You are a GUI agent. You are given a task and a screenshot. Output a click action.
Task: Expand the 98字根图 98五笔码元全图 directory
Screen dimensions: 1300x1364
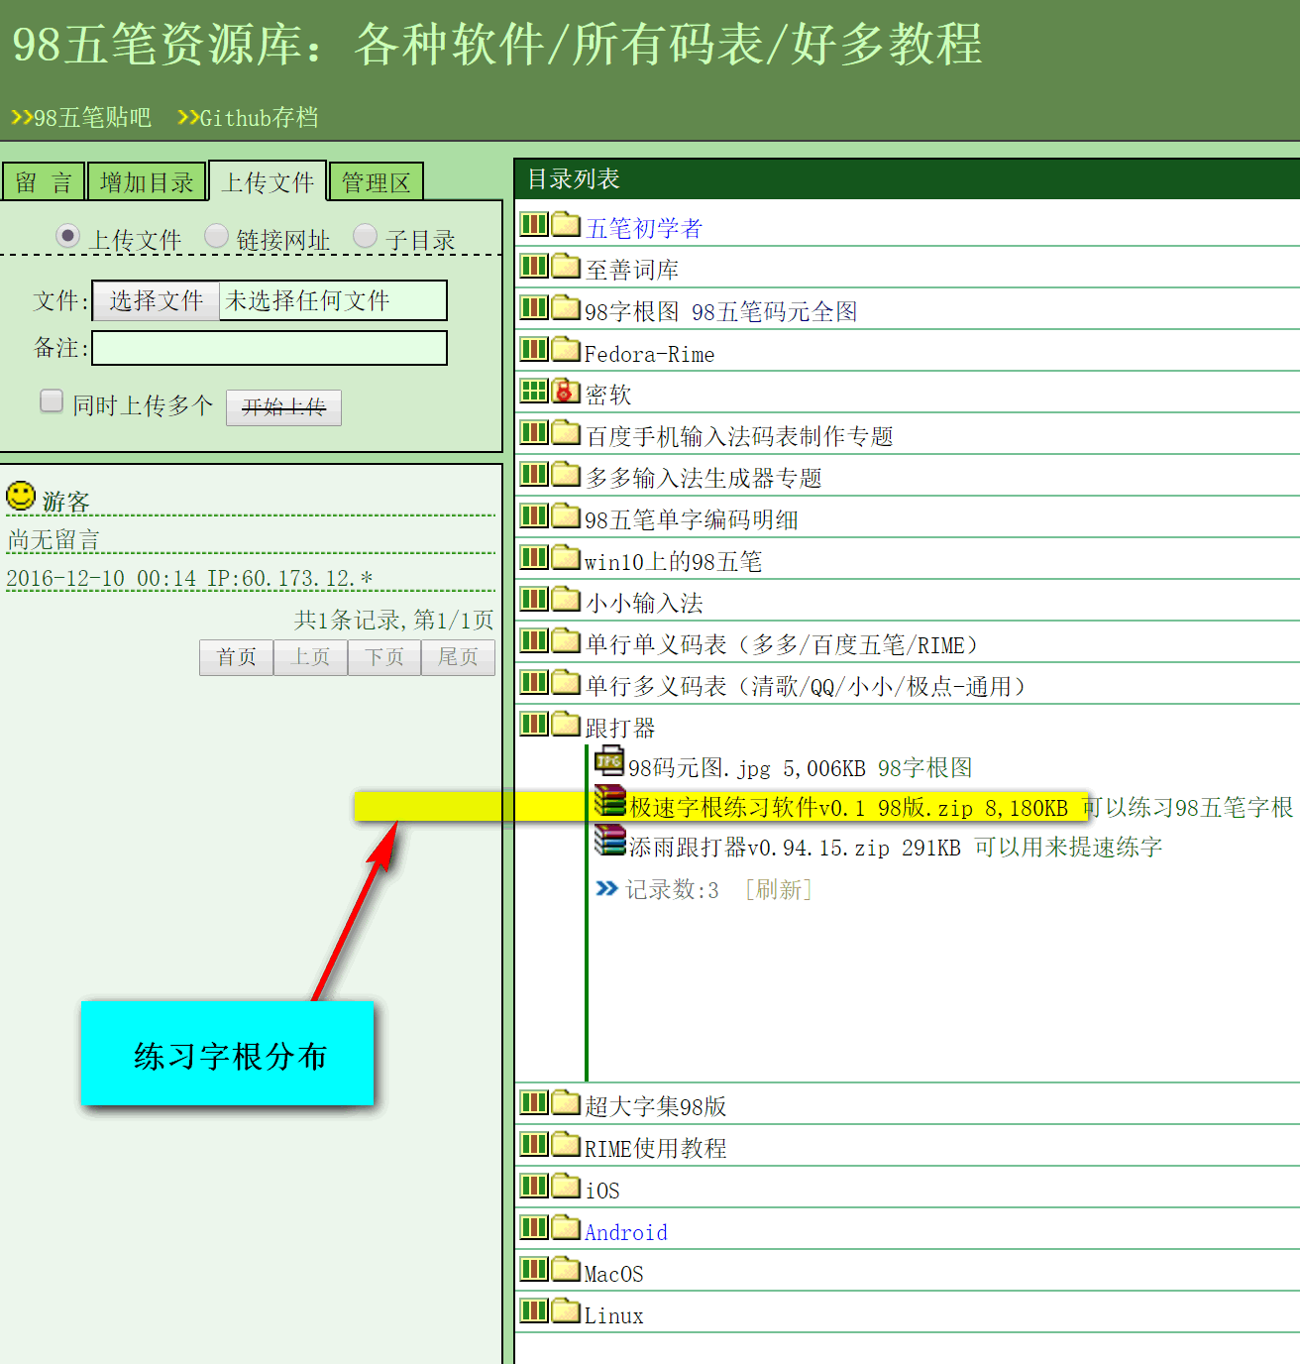point(534,307)
